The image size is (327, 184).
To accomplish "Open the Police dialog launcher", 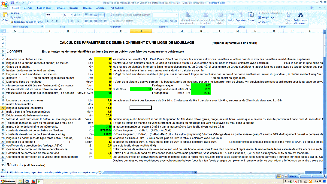I will (x=81, y=27).
